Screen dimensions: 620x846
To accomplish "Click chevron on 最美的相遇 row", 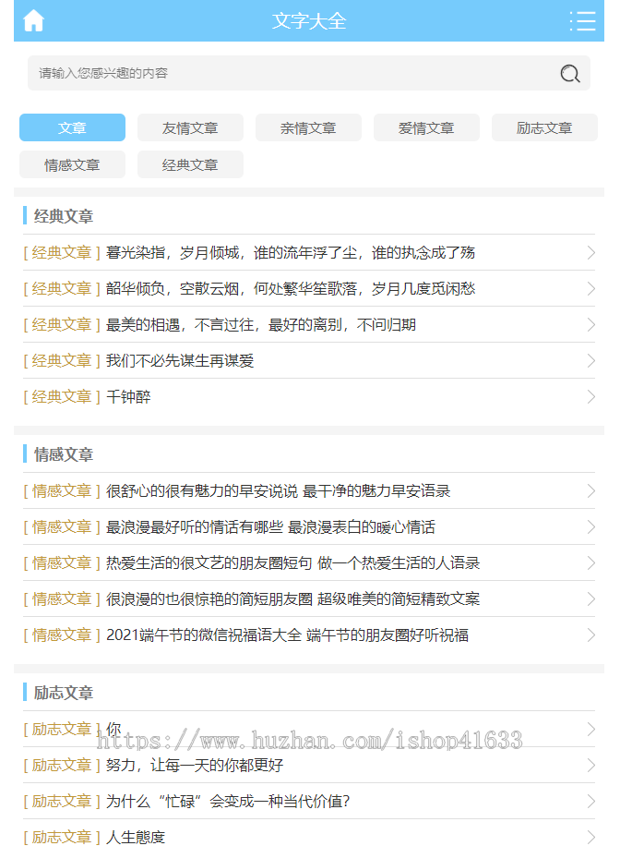I will (590, 325).
